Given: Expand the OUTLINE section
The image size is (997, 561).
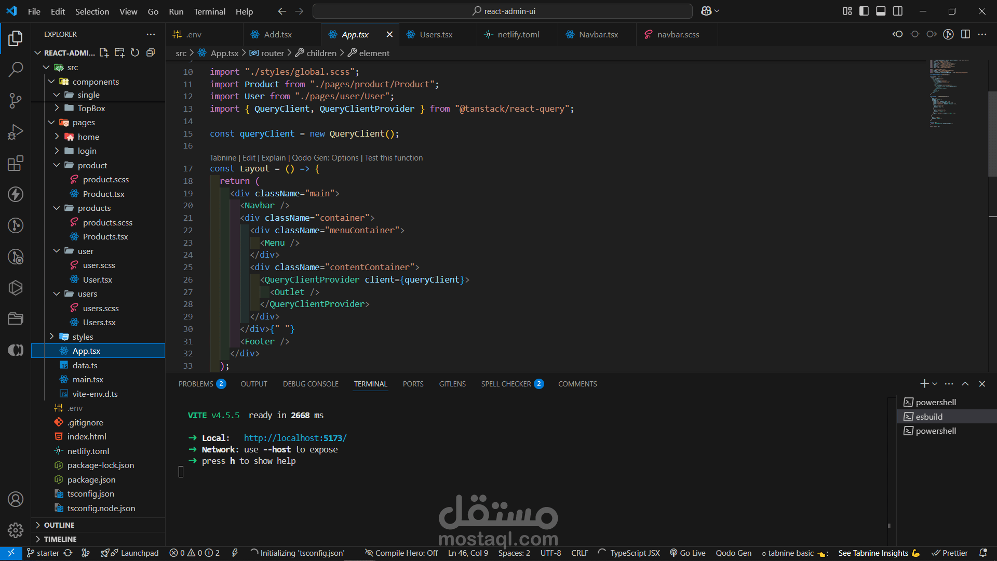Looking at the screenshot, I should click(59, 525).
